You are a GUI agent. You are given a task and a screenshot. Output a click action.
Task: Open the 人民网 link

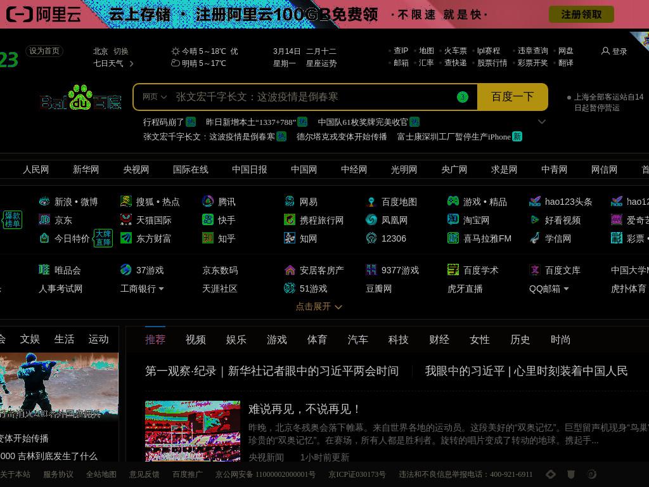(x=35, y=169)
